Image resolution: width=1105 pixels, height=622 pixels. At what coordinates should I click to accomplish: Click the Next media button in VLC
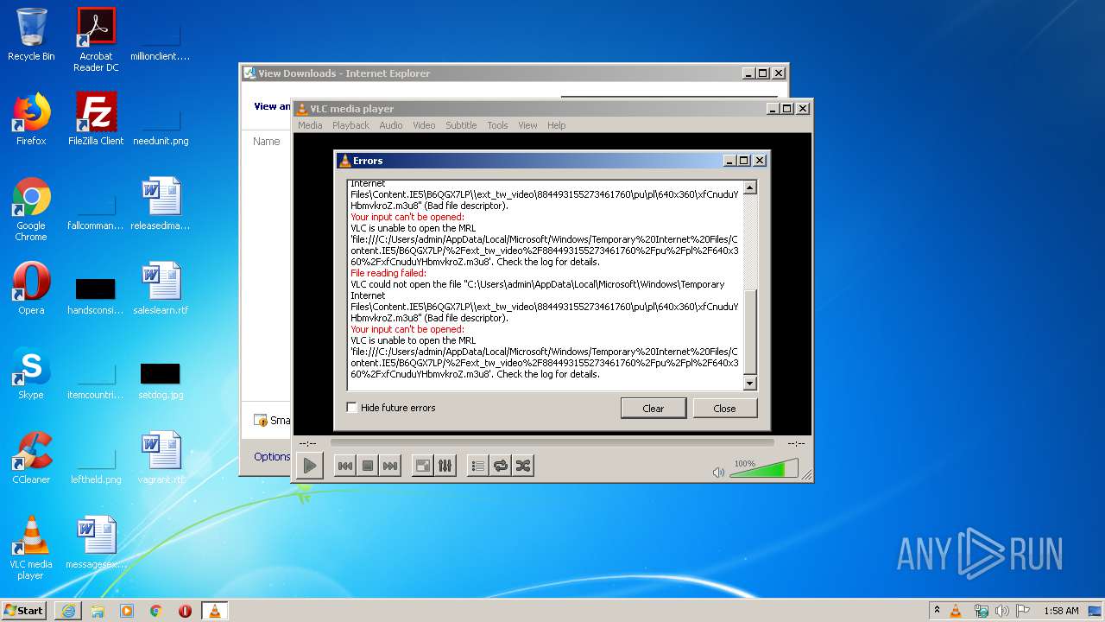390,466
